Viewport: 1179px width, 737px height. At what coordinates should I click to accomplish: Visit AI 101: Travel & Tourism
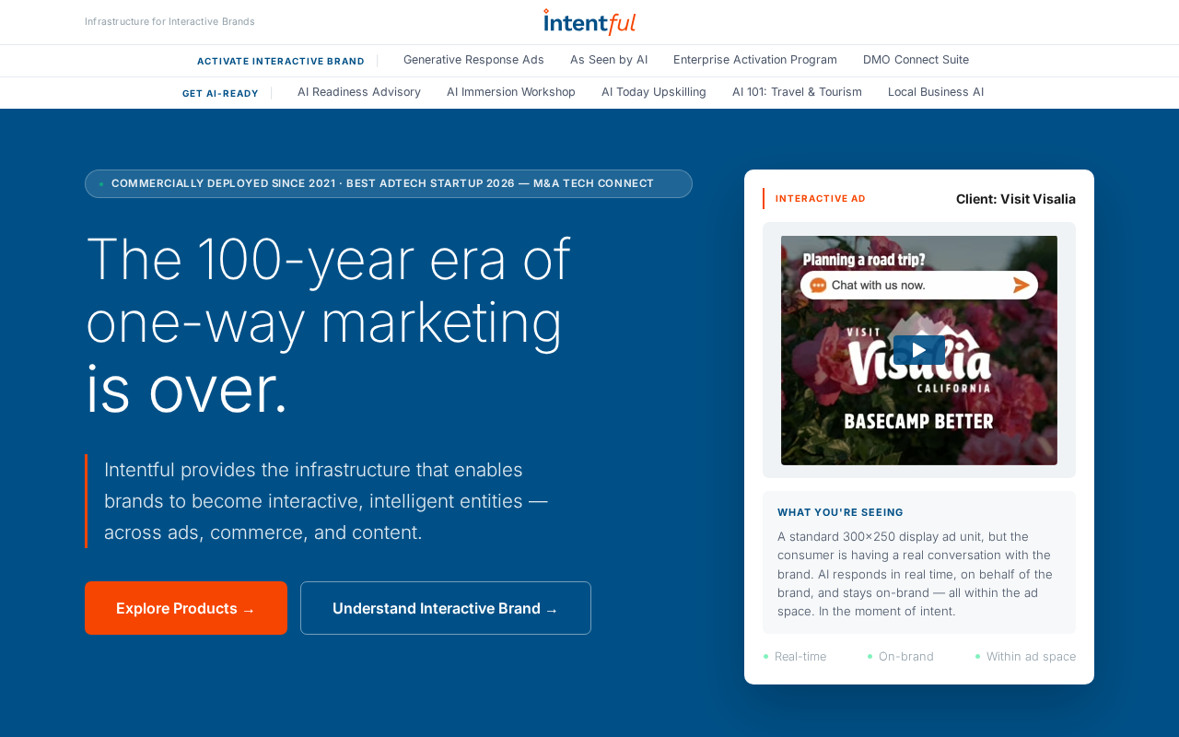797,92
